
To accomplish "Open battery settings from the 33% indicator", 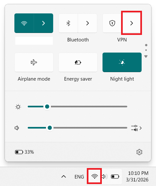I will click(24, 152).
